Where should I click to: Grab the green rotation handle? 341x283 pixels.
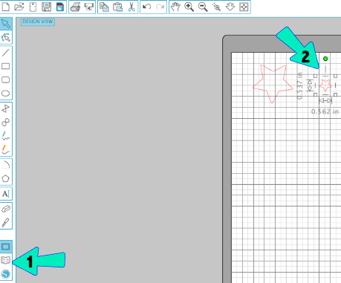coord(325,59)
